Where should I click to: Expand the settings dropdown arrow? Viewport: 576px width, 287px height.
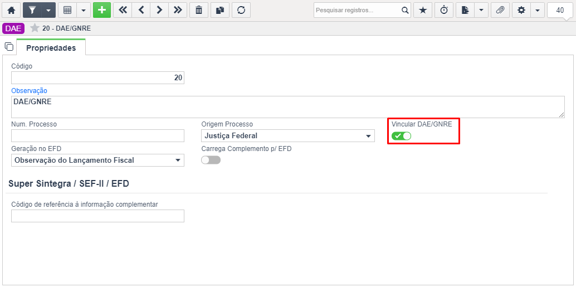click(x=538, y=10)
